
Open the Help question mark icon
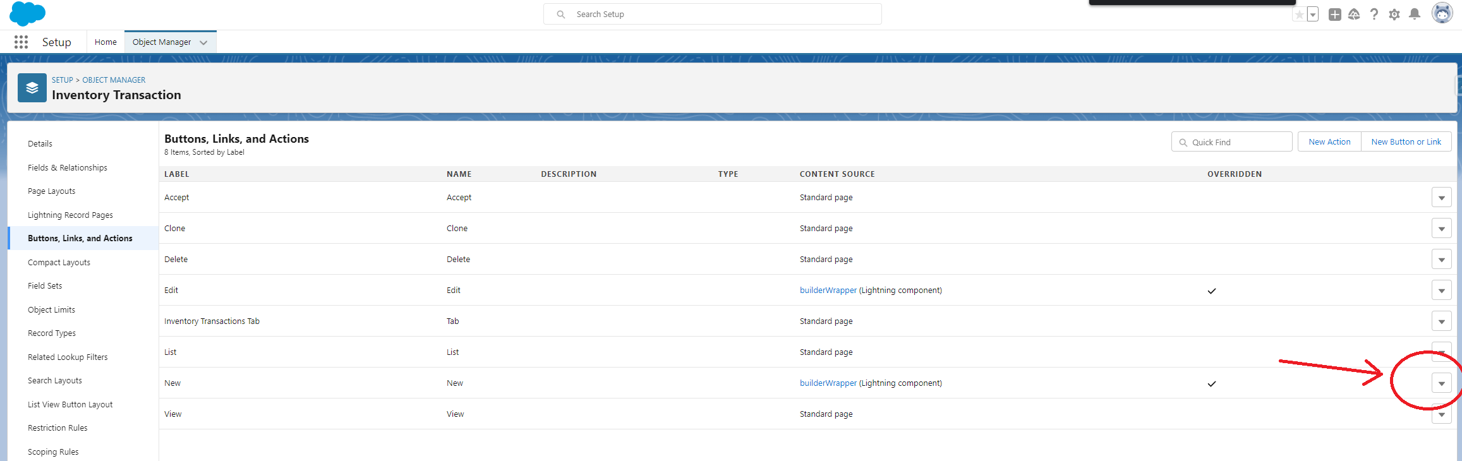coord(1374,15)
